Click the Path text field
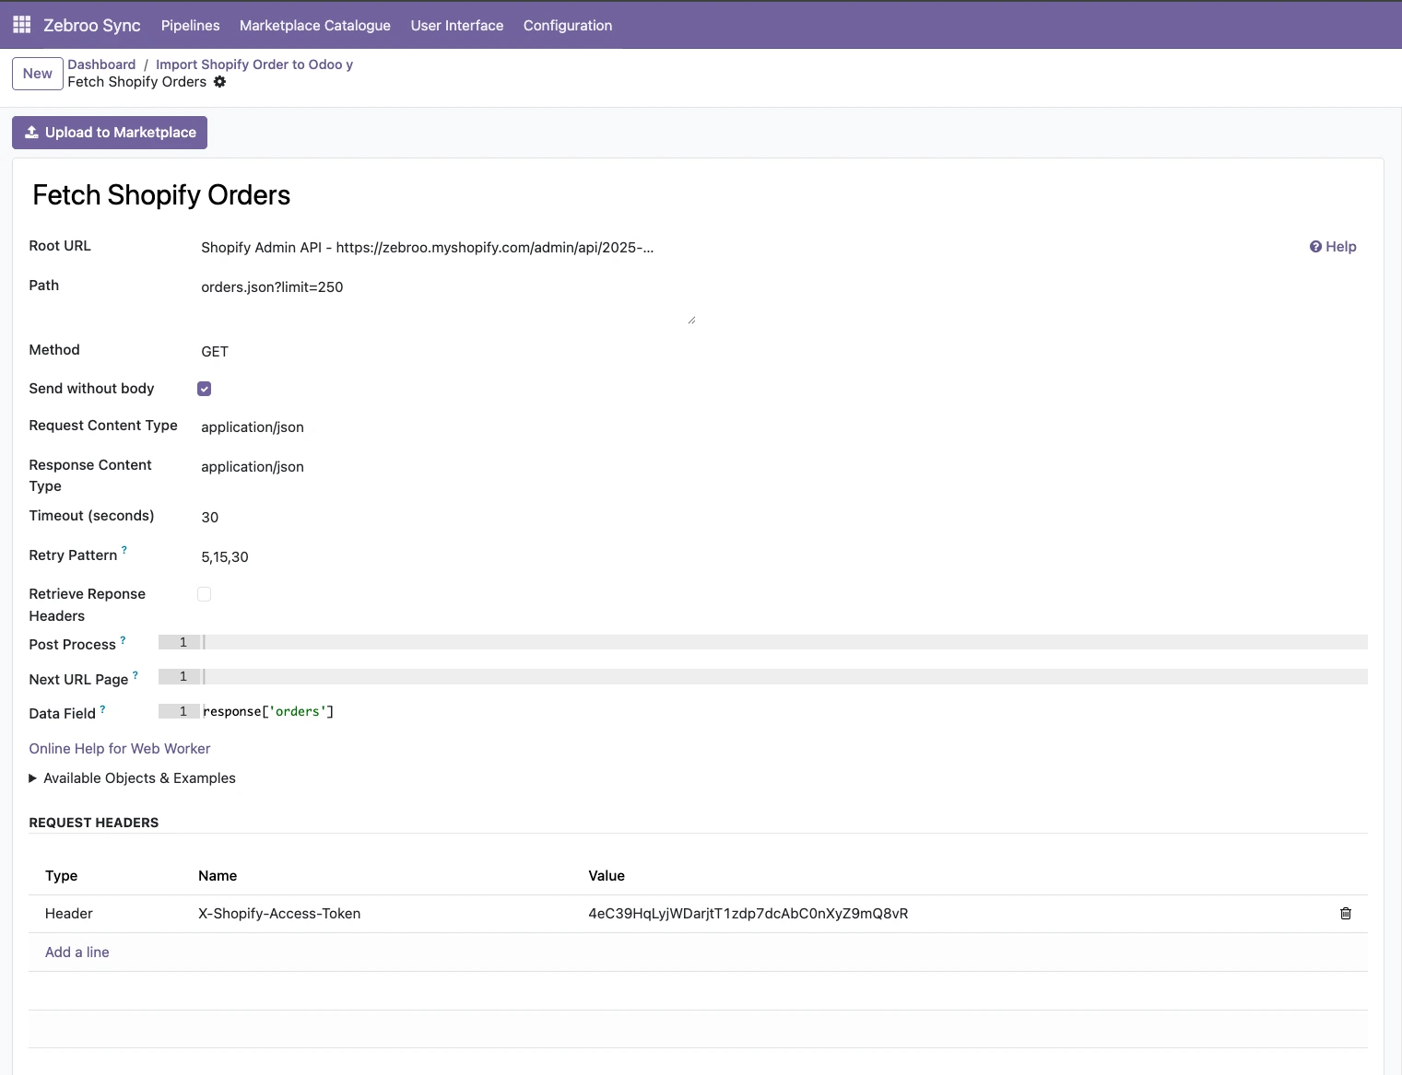 [x=447, y=299]
